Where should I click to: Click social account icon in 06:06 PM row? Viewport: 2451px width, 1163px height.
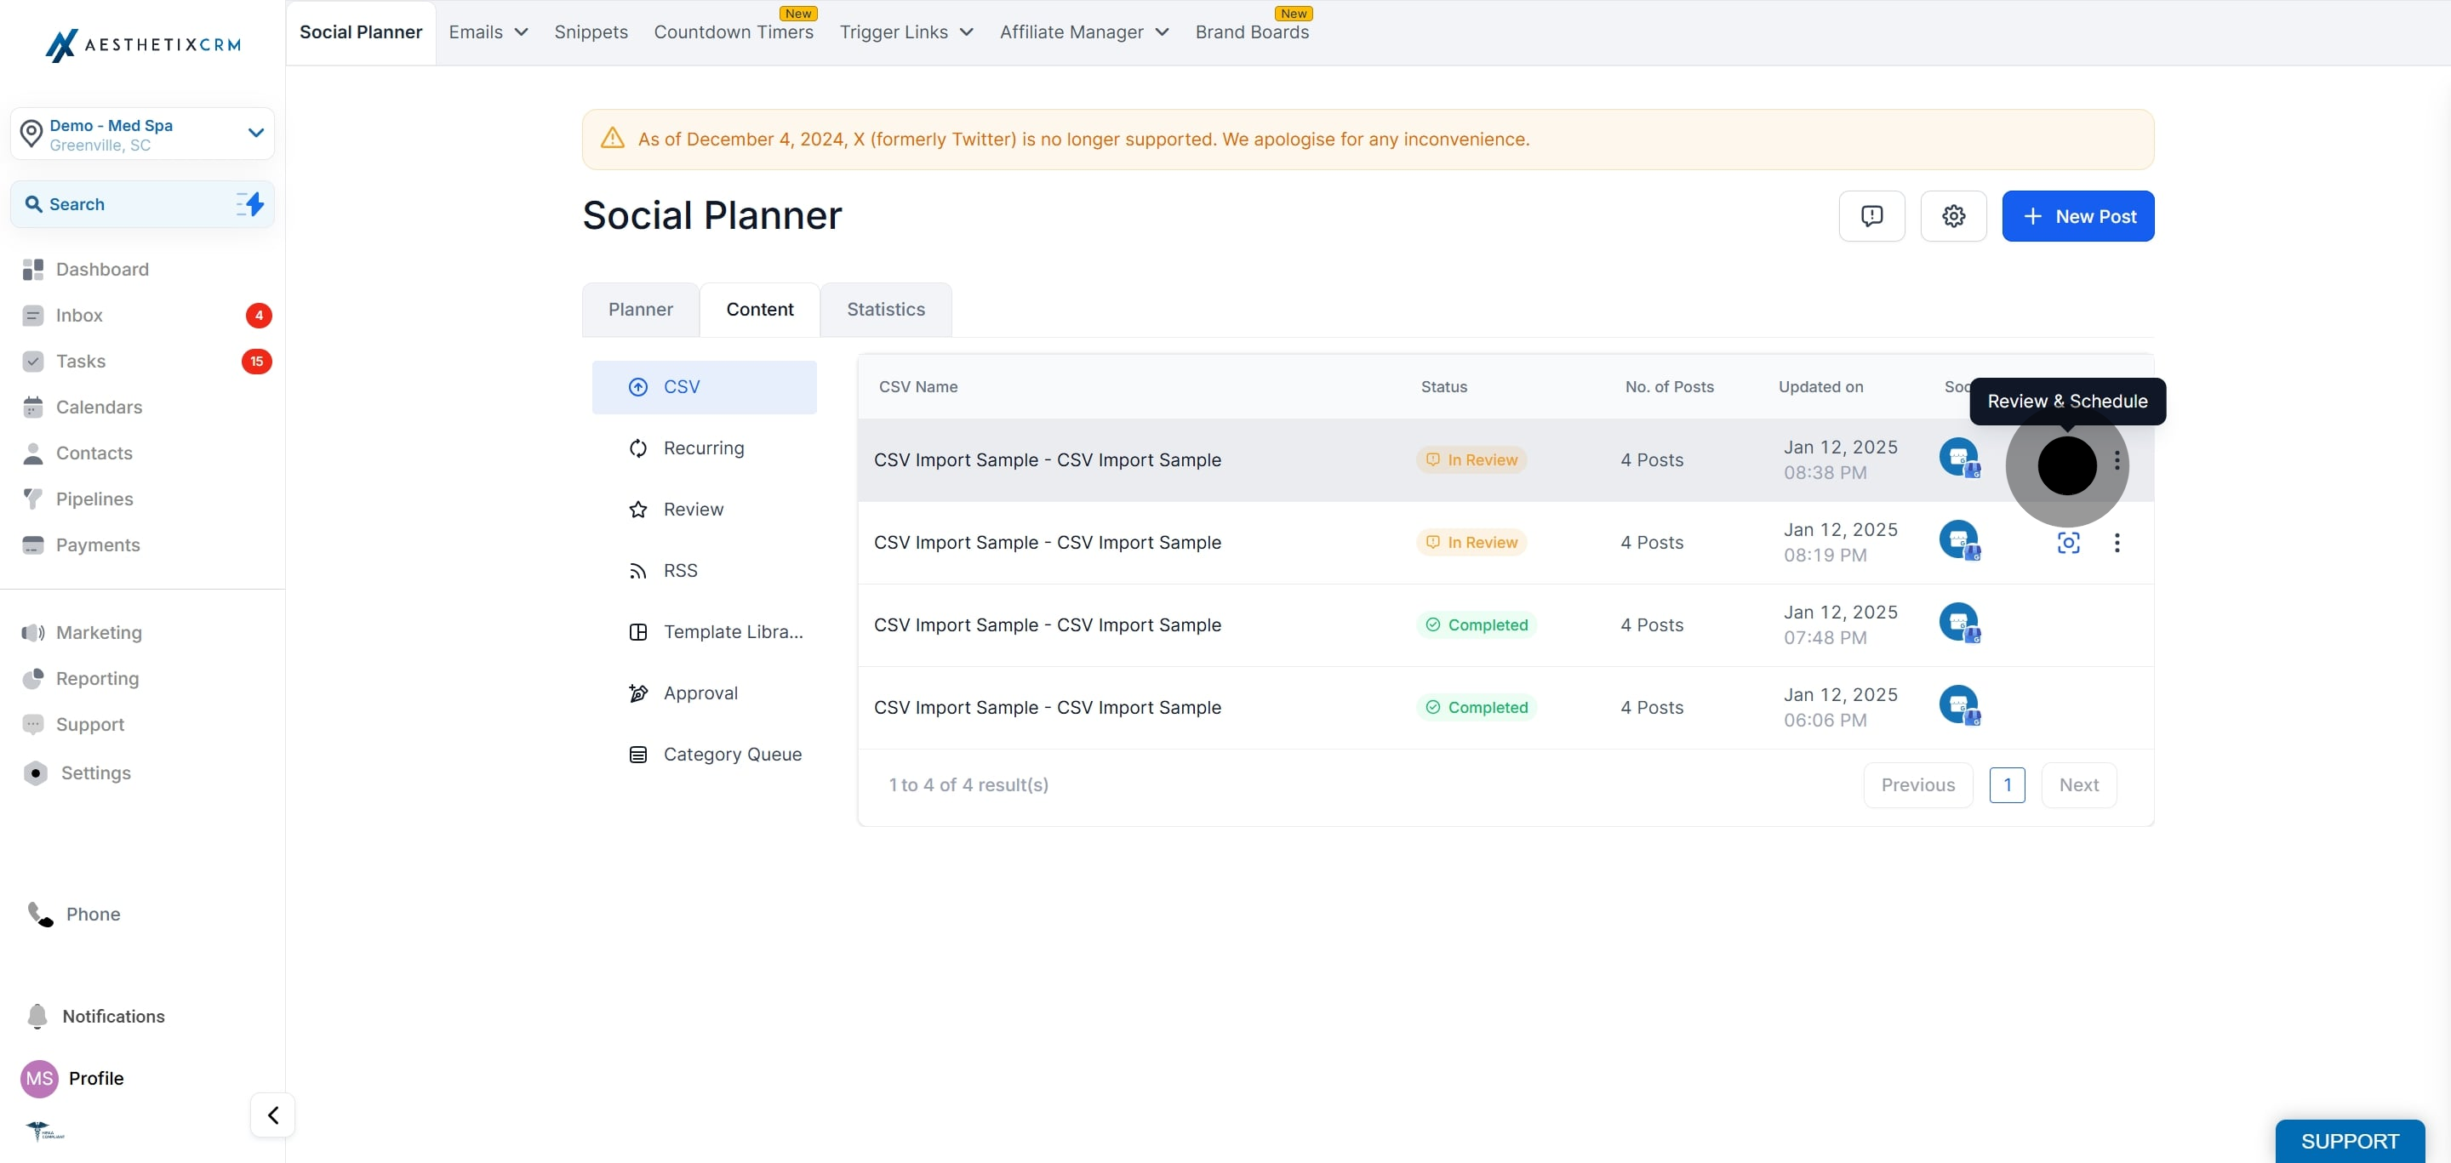pos(1959,705)
